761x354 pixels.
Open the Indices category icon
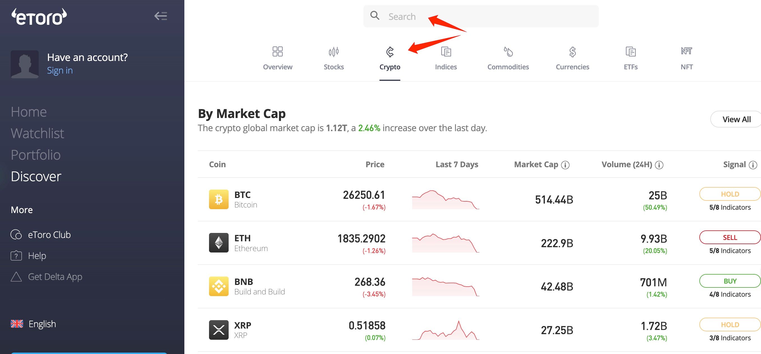point(446,51)
